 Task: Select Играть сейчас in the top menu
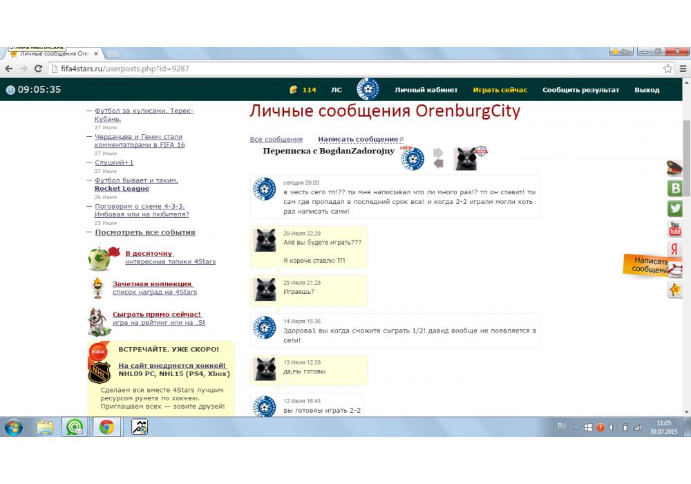(x=500, y=90)
